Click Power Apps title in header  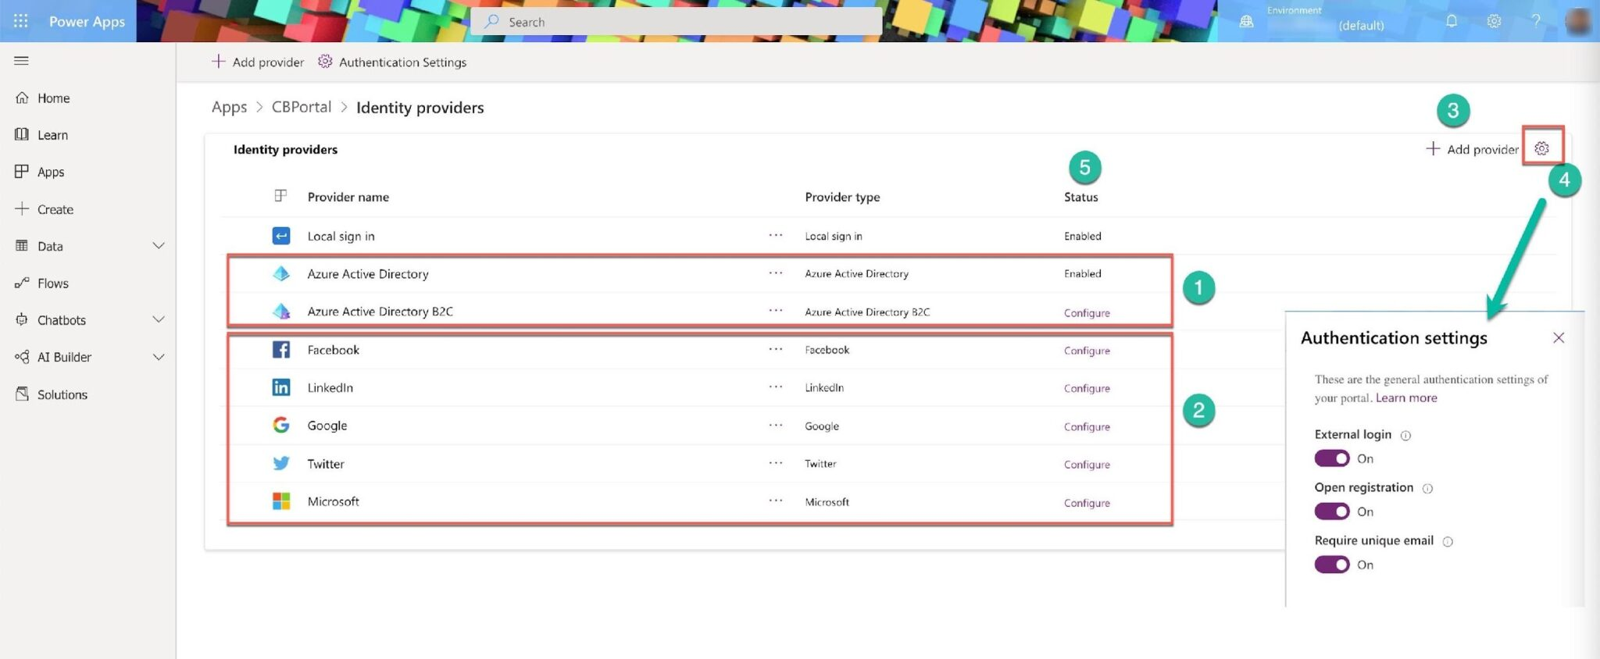[87, 22]
